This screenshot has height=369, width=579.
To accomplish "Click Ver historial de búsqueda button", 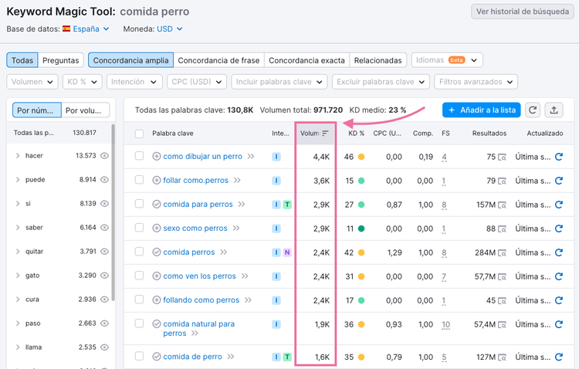I will [522, 12].
